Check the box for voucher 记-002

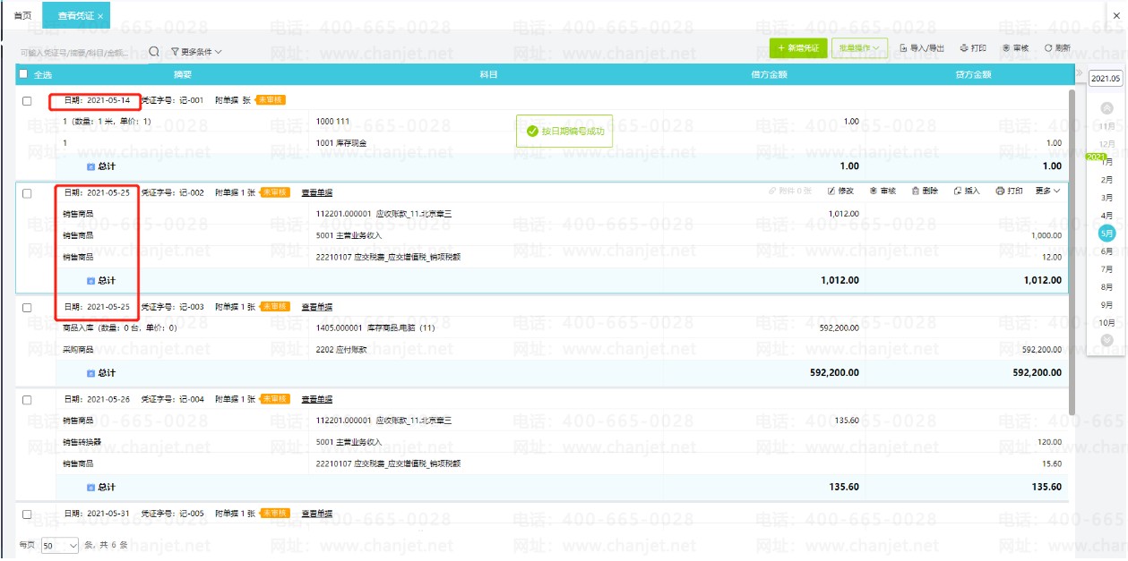click(x=27, y=193)
